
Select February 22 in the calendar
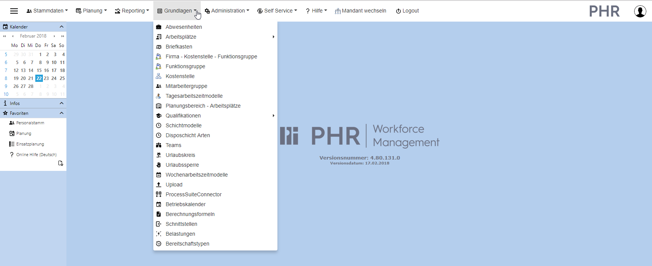[x=39, y=78]
